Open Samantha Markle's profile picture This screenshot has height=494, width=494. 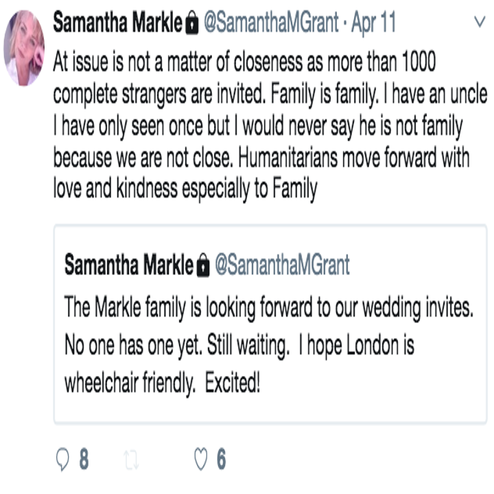[24, 49]
